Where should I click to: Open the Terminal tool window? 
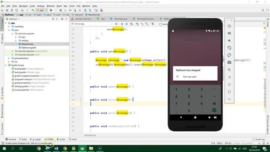(x=11, y=139)
